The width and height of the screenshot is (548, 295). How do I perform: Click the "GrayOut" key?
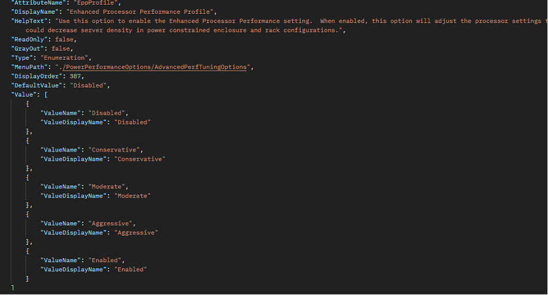(28, 48)
